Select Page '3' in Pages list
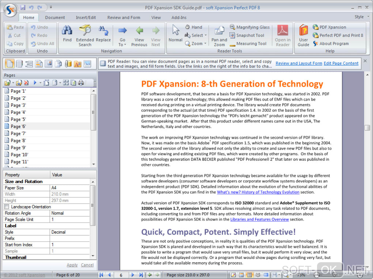 [47, 105]
